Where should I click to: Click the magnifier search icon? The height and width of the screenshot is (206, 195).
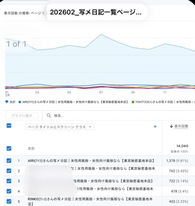click(x=49, y=116)
